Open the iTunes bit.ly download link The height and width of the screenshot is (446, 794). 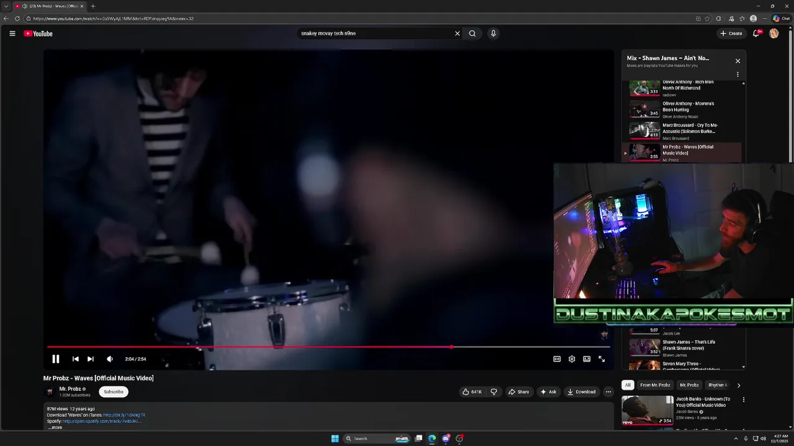[x=124, y=415]
